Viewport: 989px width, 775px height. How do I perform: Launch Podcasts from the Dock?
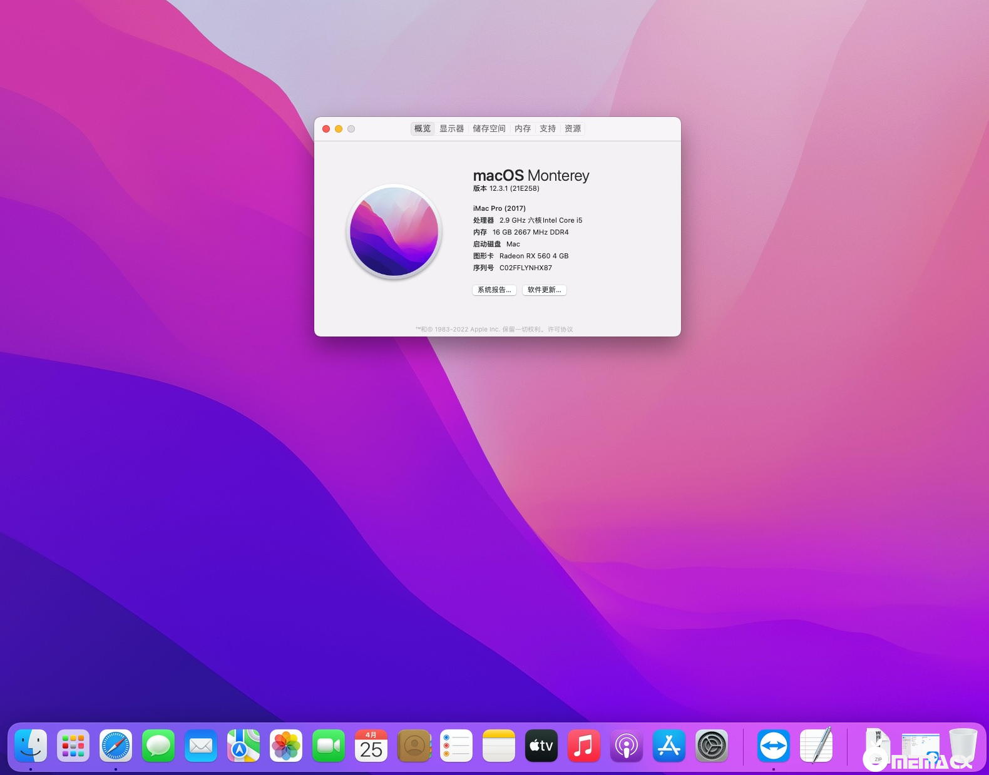pyautogui.click(x=627, y=746)
